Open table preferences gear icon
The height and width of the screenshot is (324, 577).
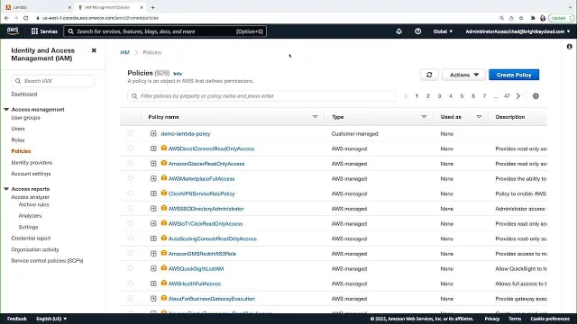[x=536, y=96]
